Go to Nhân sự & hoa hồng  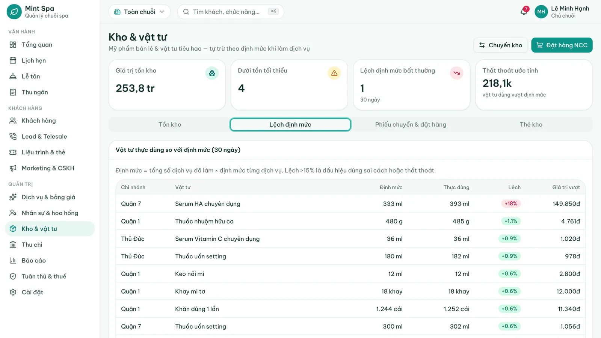pyautogui.click(x=50, y=213)
